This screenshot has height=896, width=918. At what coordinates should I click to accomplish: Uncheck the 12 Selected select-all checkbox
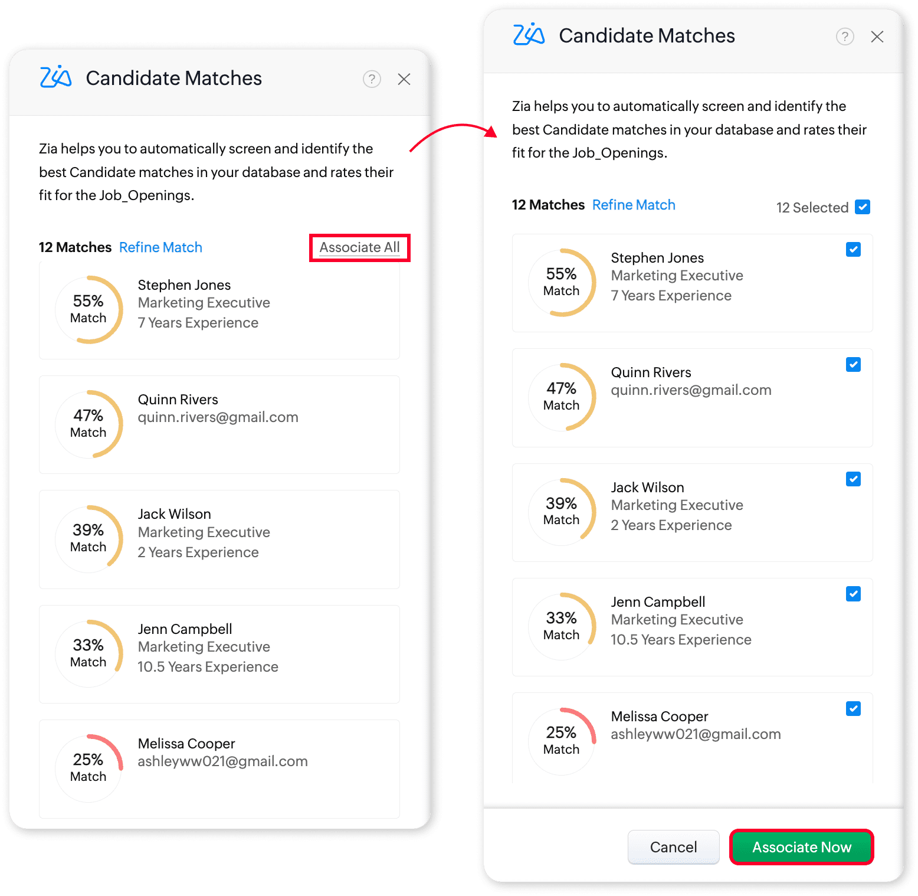click(863, 207)
